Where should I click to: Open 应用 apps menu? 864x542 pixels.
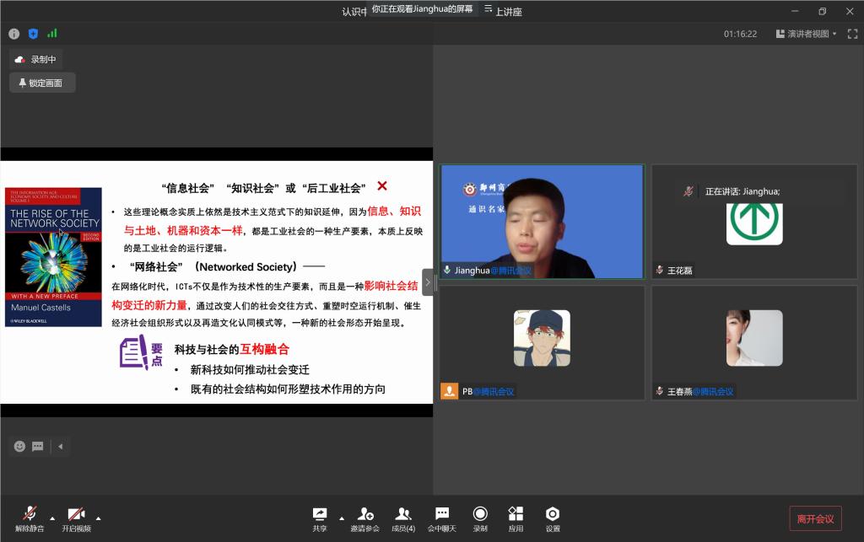(x=516, y=518)
